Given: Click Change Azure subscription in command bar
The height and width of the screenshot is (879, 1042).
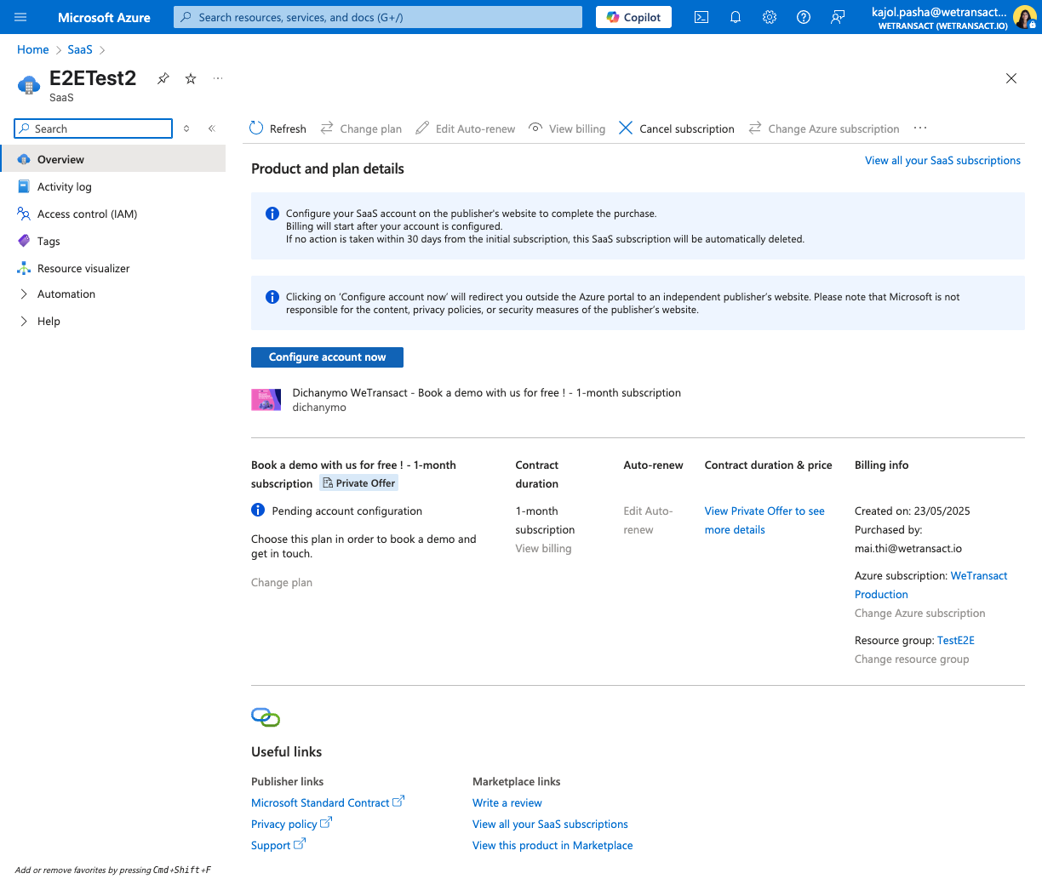Looking at the screenshot, I should [824, 128].
